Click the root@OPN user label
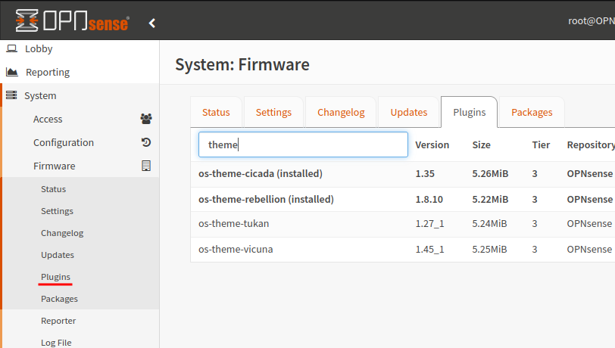The width and height of the screenshot is (615, 348). 592,20
